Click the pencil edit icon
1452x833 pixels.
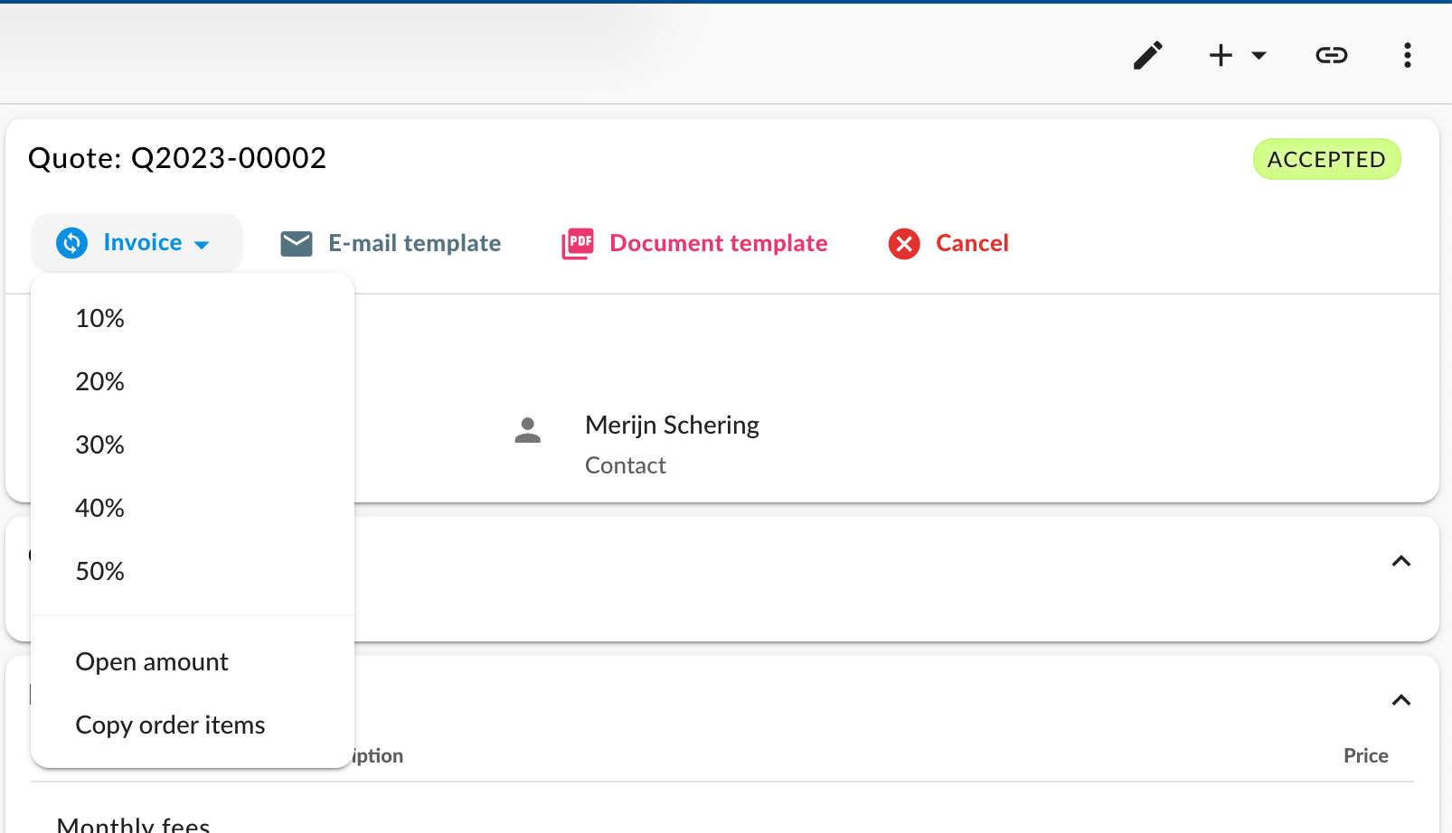(x=1148, y=55)
